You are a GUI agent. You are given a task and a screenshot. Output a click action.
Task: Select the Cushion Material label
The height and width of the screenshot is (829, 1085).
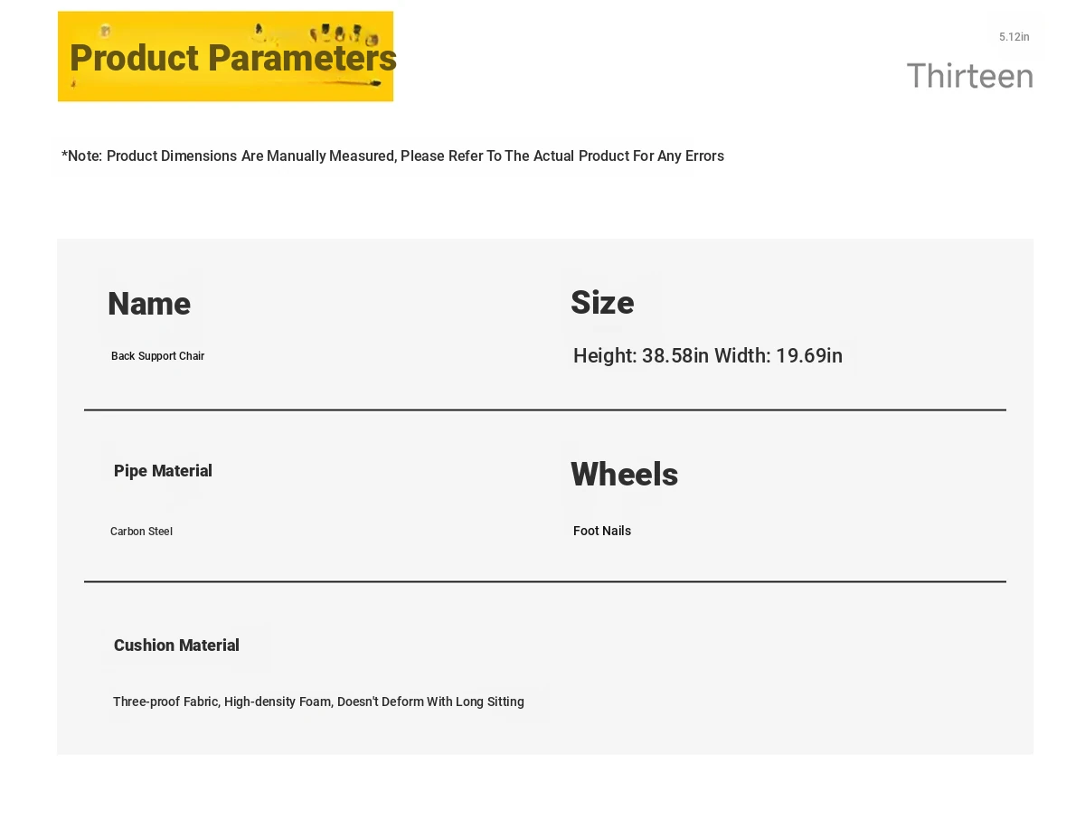coord(176,645)
